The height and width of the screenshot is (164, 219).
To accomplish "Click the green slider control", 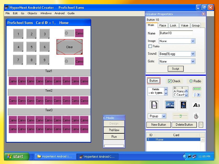I will [181, 116].
